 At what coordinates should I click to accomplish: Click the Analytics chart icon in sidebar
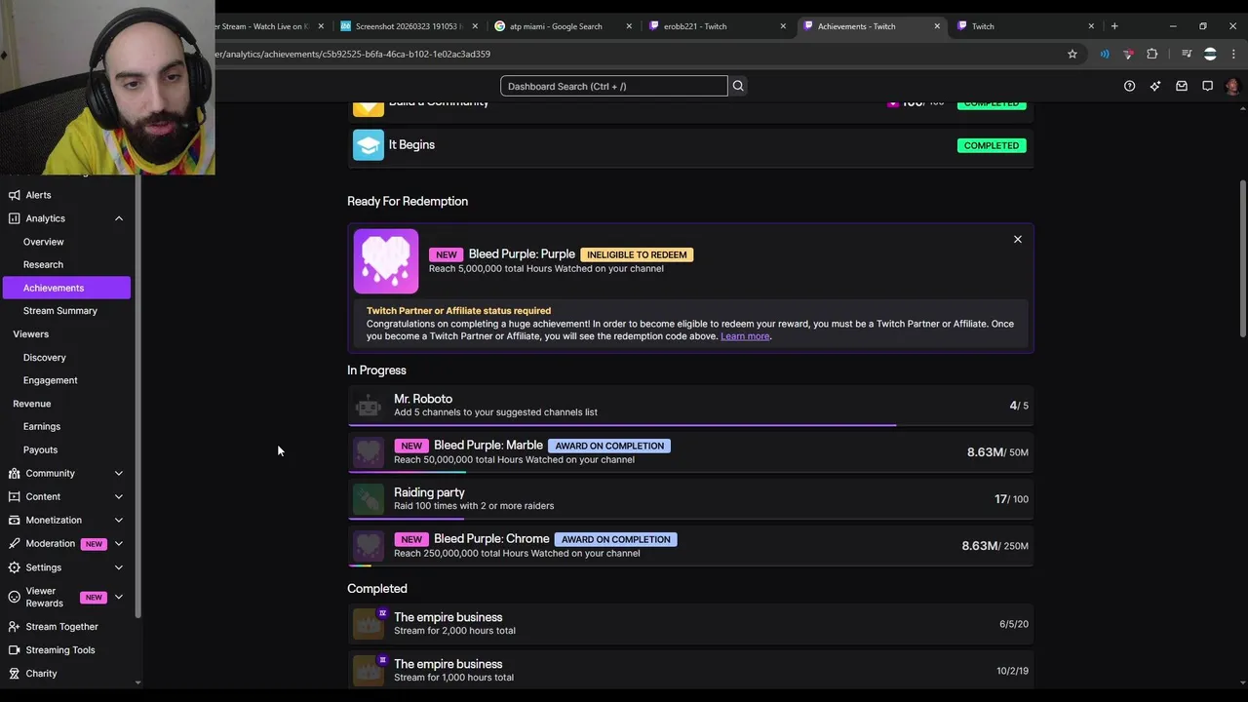tap(14, 218)
